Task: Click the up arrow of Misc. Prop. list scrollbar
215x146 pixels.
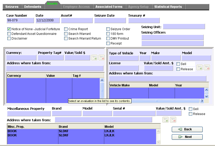Action: pyautogui.click(x=158, y=131)
